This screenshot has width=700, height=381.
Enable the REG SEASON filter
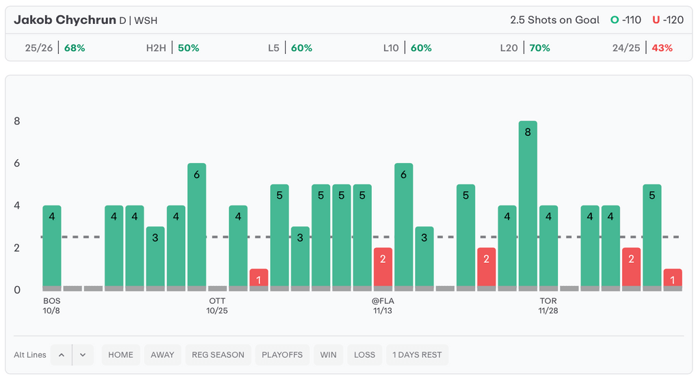217,355
